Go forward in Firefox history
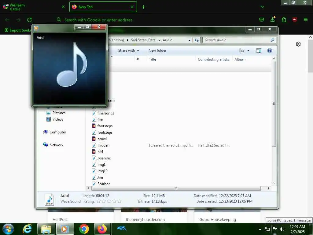This screenshot has width=313, height=235. click(18, 20)
